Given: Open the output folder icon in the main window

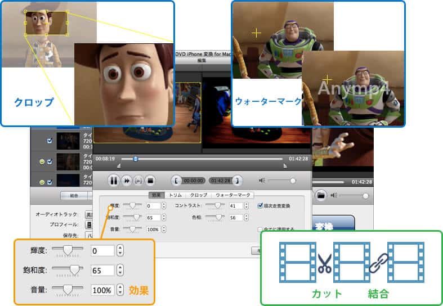Looking at the screenshot, I should (x=321, y=195).
